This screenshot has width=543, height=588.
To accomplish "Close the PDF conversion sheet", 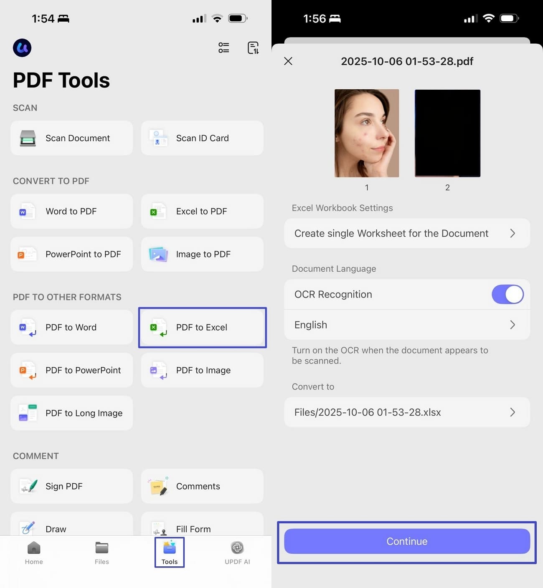I will tap(288, 61).
